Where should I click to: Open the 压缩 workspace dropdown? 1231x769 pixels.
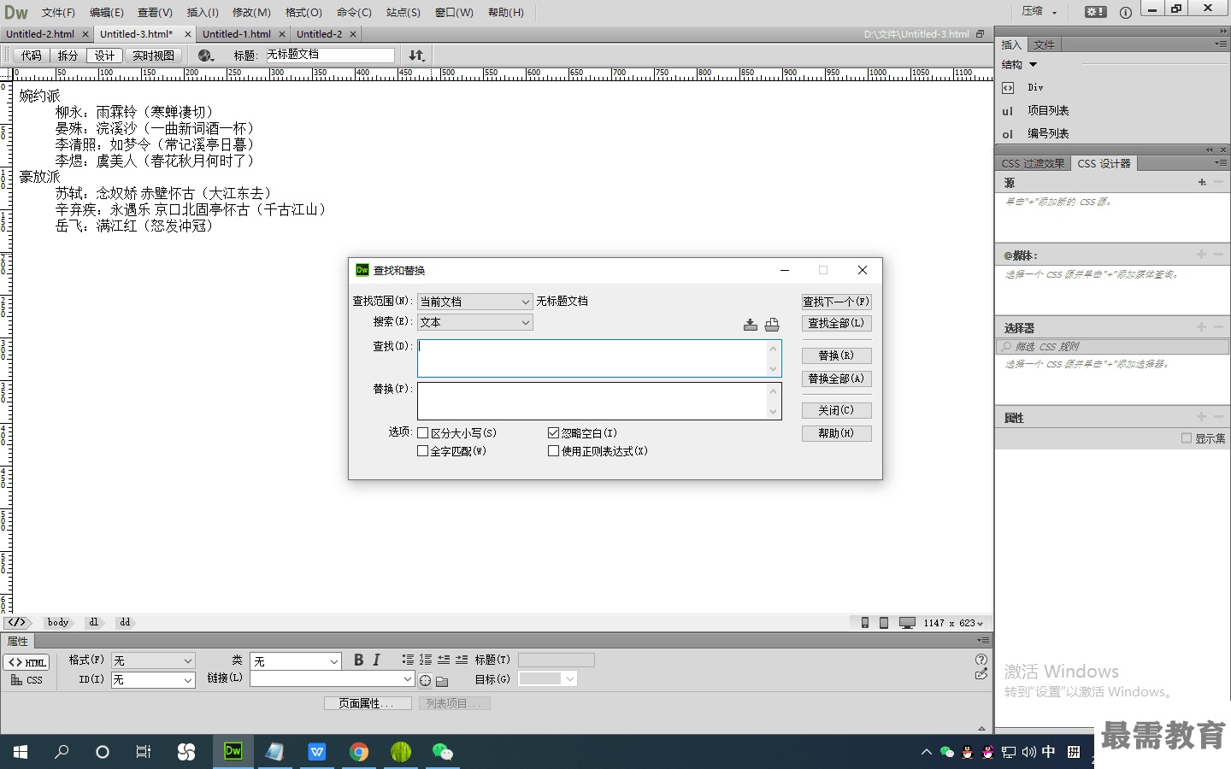click(1040, 12)
